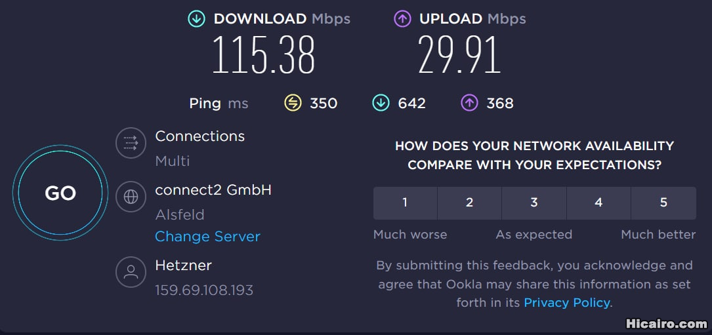
Task: Select rating 4 on the feedback scale
Action: click(598, 203)
